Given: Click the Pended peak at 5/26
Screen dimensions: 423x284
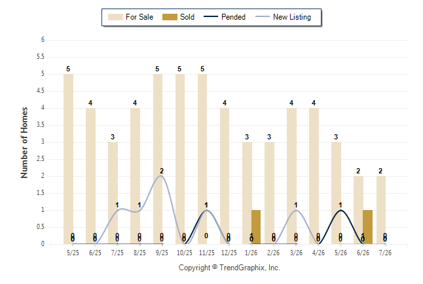Looking at the screenshot, I should pyautogui.click(x=340, y=210).
